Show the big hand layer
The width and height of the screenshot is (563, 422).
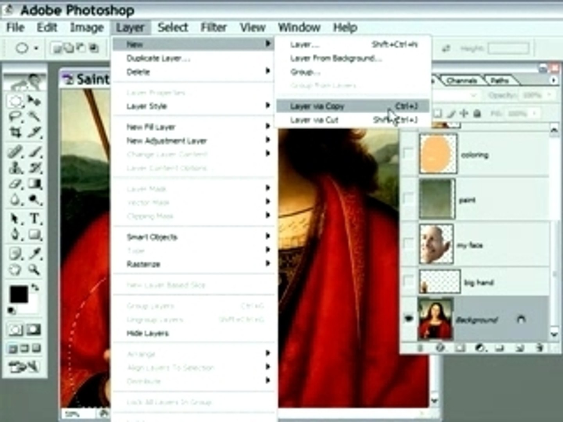(x=408, y=281)
